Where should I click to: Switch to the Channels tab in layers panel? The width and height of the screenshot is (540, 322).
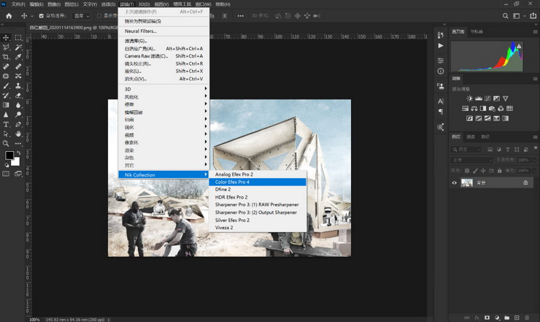[x=471, y=137]
